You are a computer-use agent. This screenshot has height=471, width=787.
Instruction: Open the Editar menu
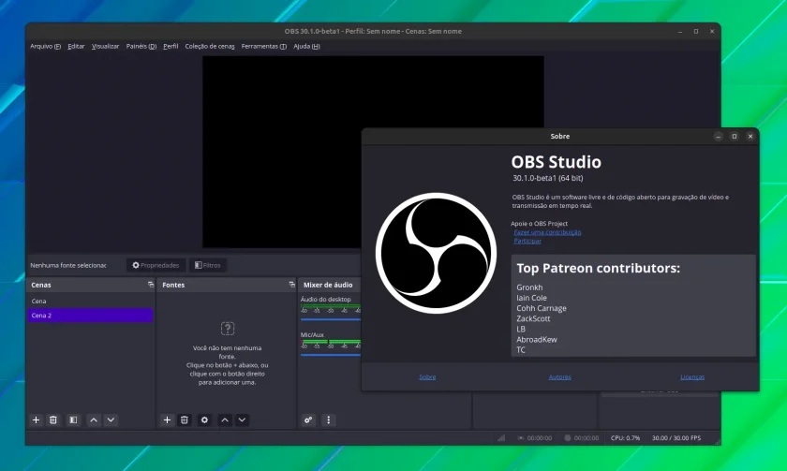[x=76, y=46]
